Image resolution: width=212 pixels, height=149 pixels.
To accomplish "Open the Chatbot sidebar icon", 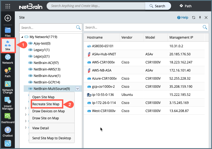I will [8, 131].
